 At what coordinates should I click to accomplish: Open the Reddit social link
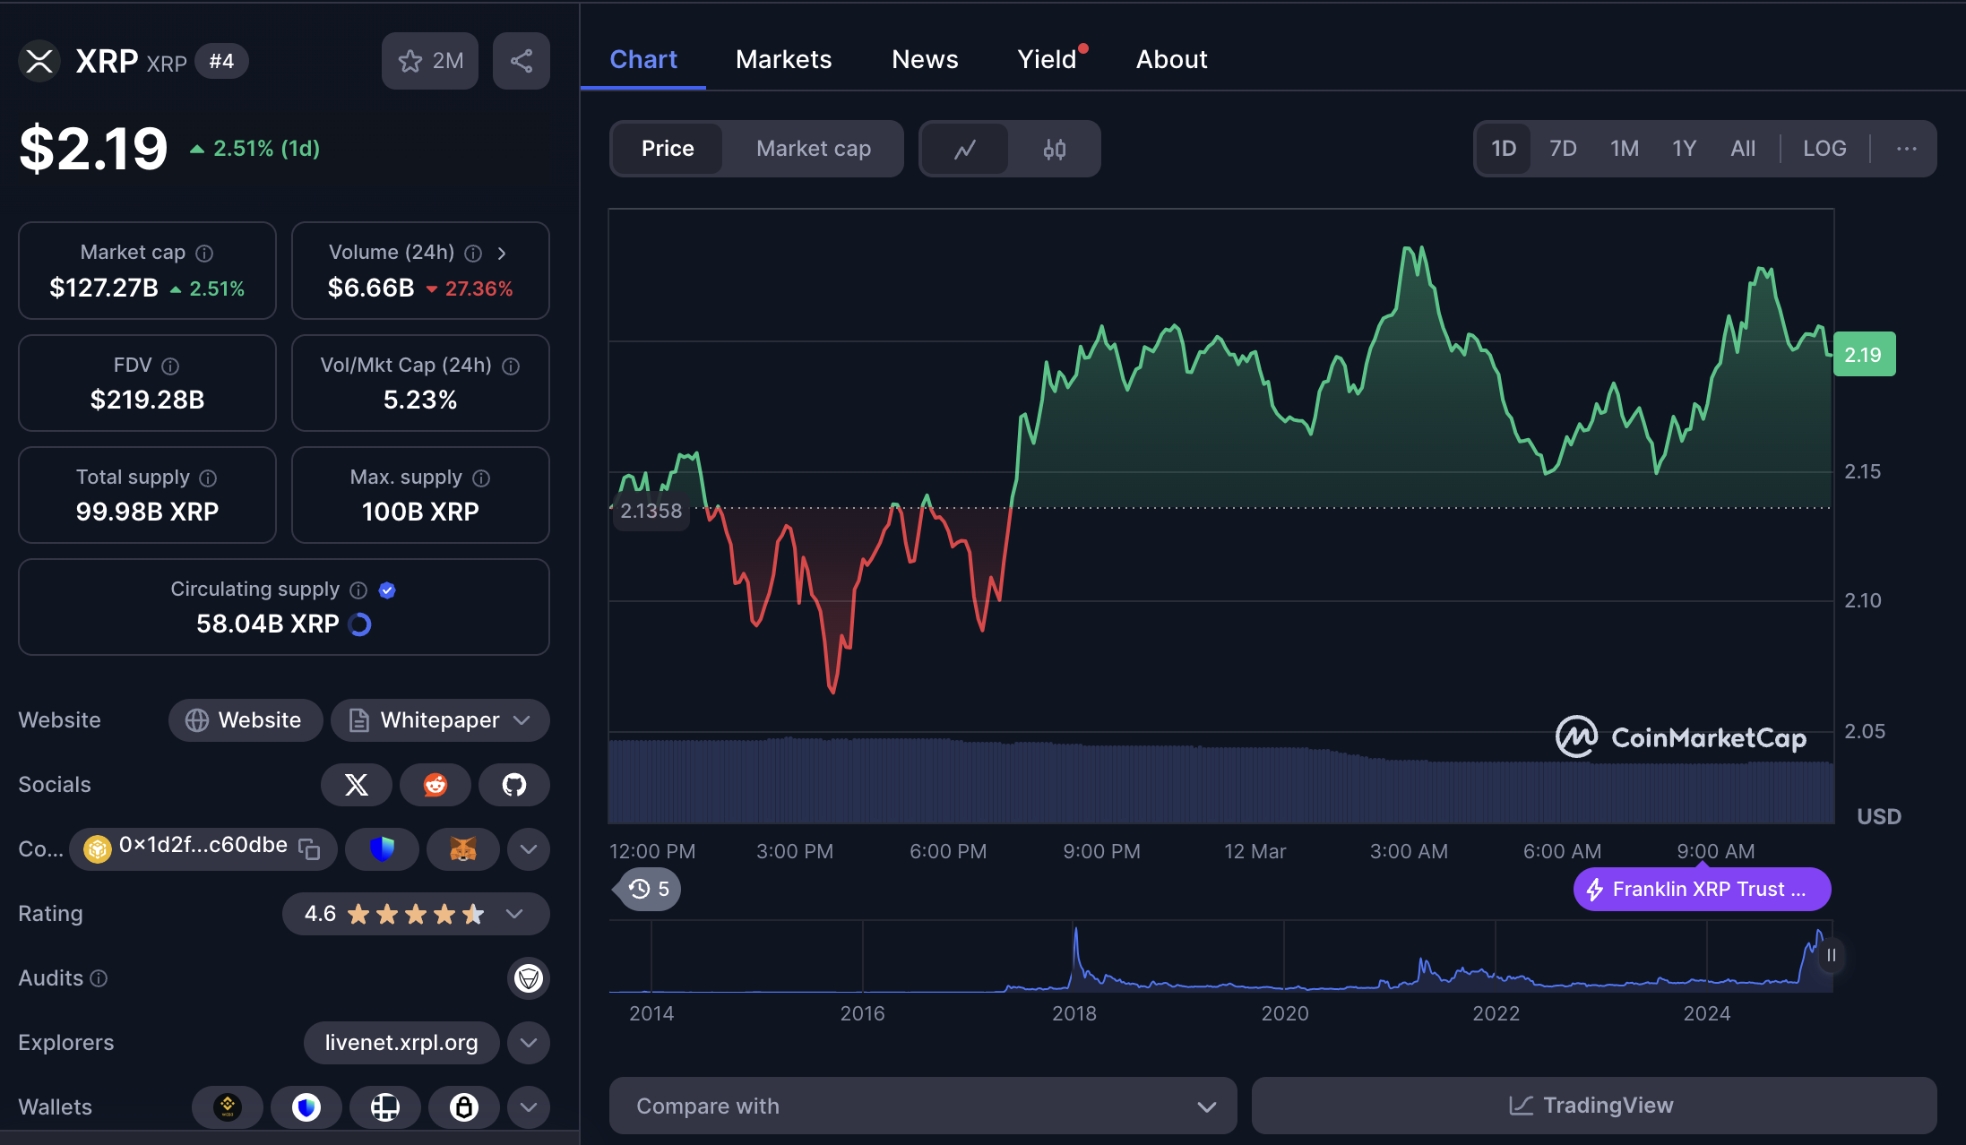435,785
